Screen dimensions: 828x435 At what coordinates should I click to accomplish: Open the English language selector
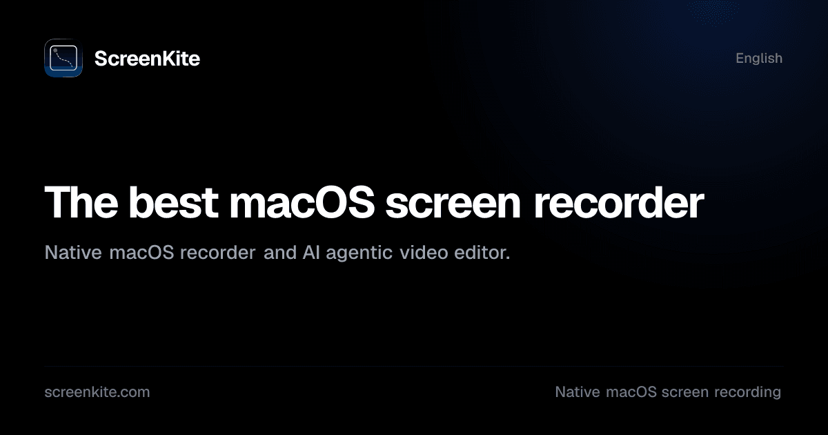pos(759,59)
